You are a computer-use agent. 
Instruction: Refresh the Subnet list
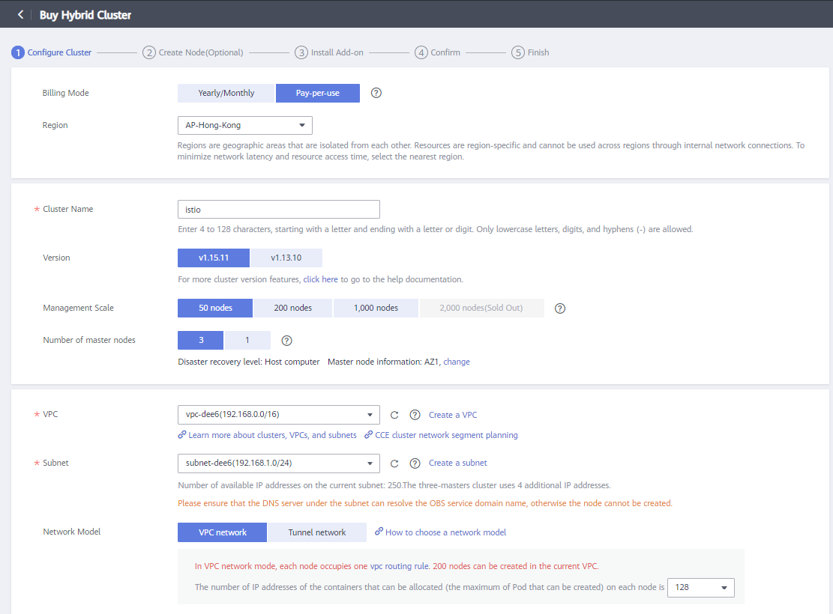394,463
